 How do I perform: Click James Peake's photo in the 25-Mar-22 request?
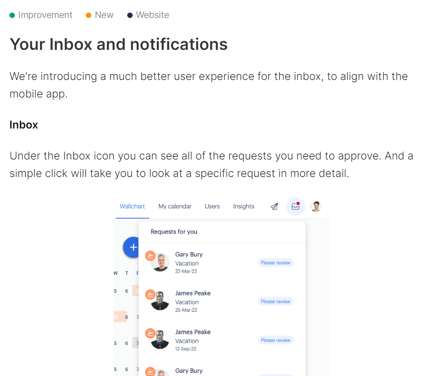(x=160, y=301)
